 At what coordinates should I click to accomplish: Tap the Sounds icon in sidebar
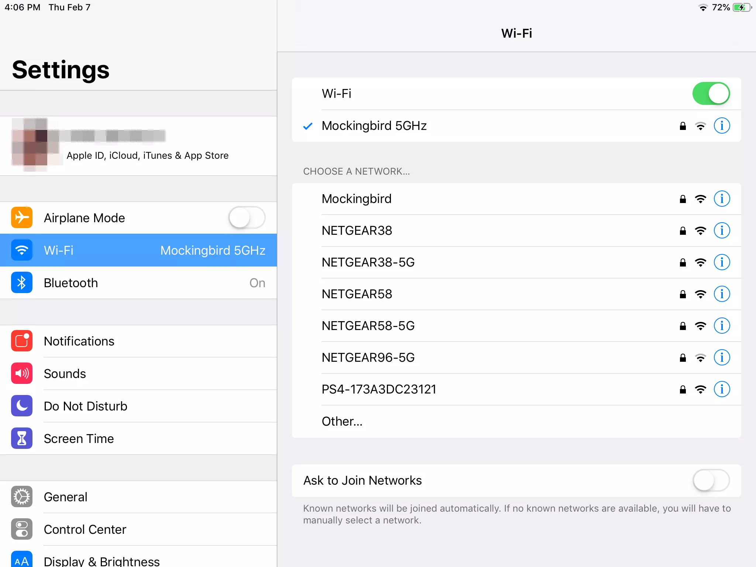tap(22, 374)
